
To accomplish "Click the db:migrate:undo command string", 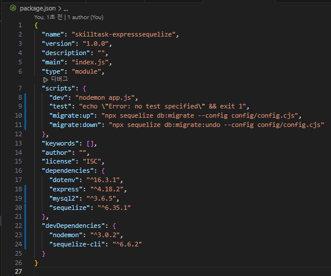I will (216, 125).
